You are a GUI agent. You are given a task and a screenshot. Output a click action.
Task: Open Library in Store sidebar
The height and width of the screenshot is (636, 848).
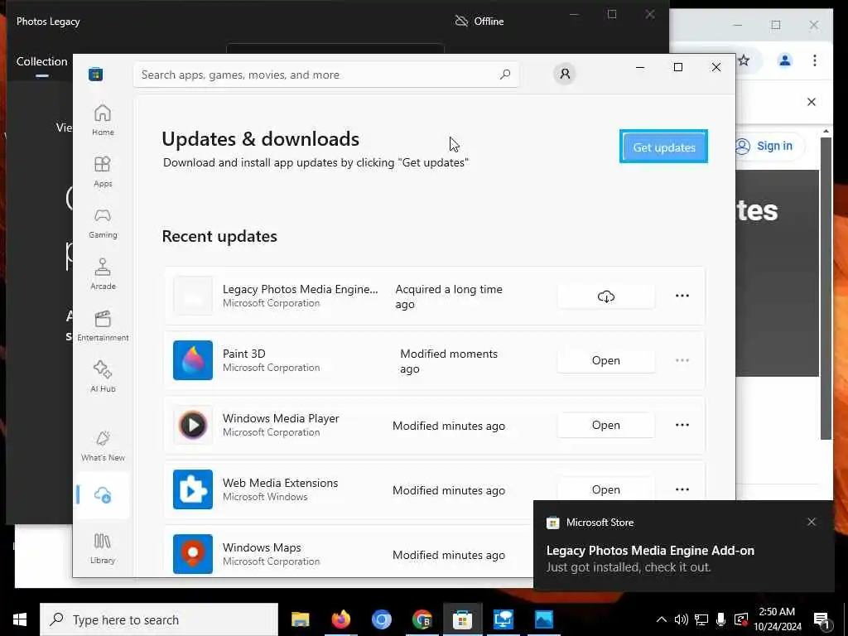coord(103,548)
